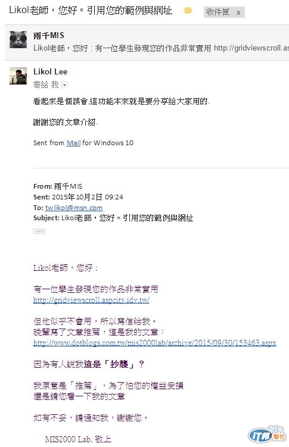The width and height of the screenshot is (289, 447).
Task: Click the MIS2000 Lab. 敬上 signature
Action: [78, 439]
